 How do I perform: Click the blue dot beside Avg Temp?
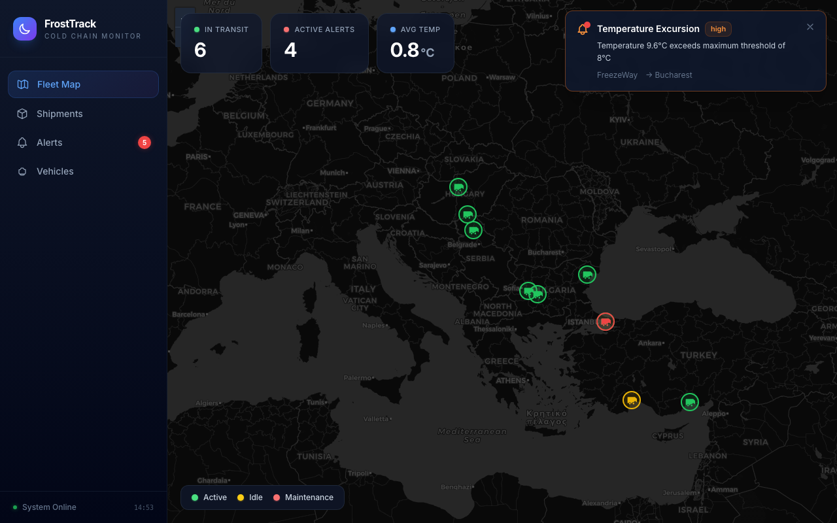(393, 29)
